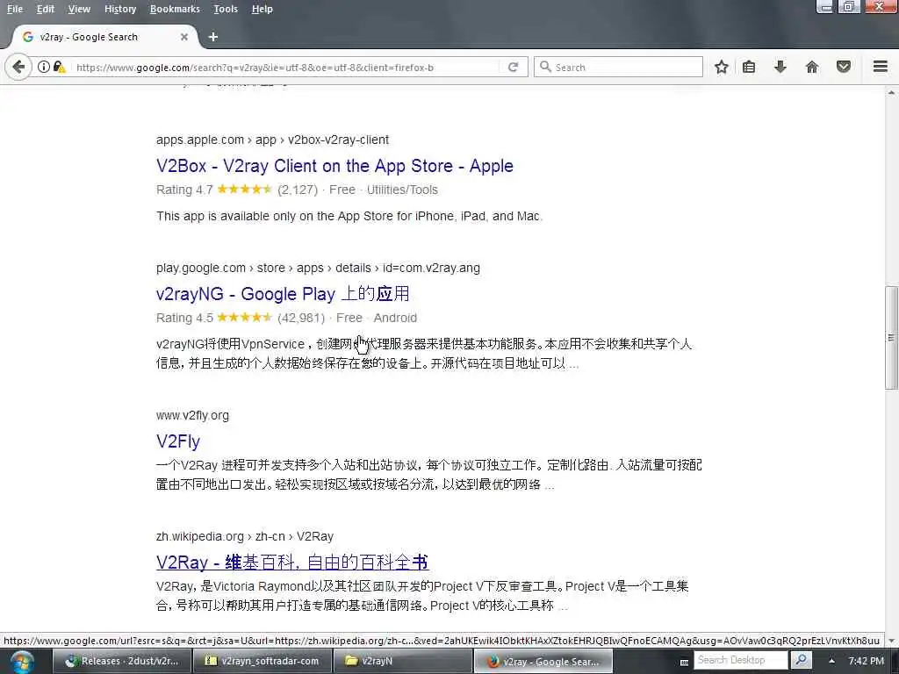
Task: Close the v2ray - Google Search tab
Action: pyautogui.click(x=184, y=37)
